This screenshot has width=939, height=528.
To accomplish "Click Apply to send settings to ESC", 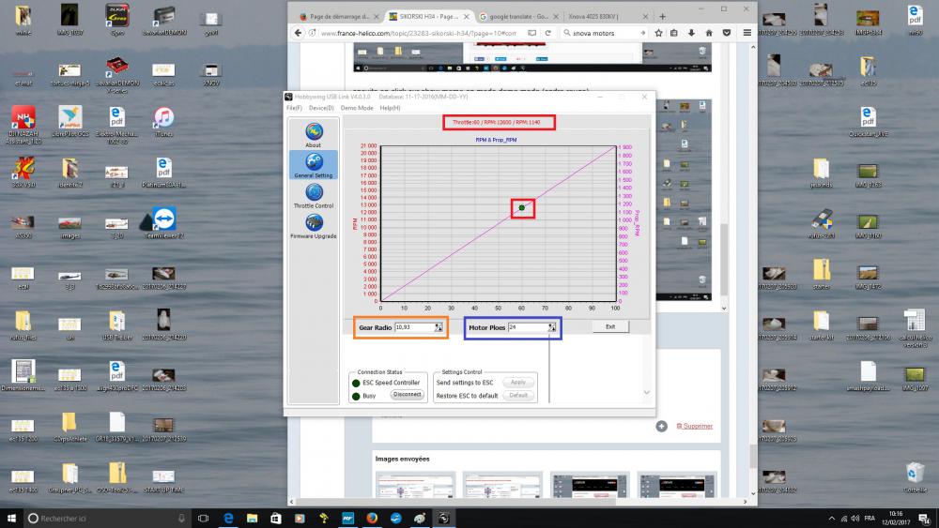I will (x=518, y=382).
